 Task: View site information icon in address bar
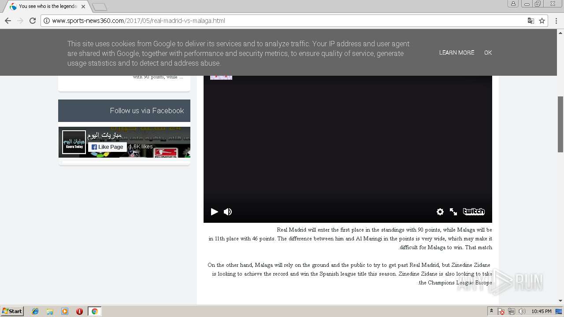(47, 21)
